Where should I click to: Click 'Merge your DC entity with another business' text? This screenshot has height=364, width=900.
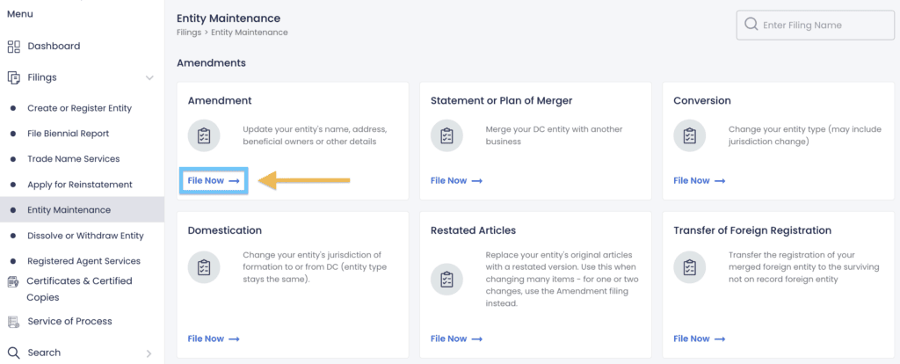coord(554,135)
